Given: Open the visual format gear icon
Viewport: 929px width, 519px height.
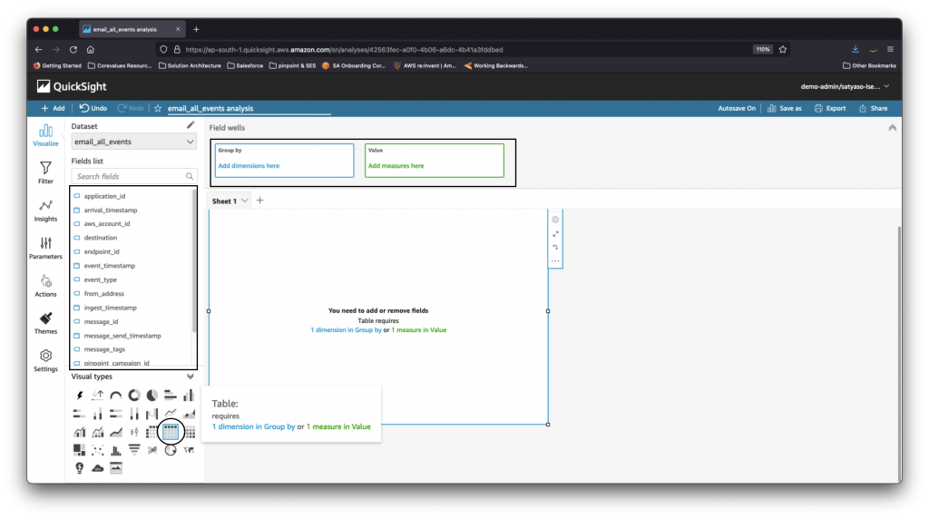Looking at the screenshot, I should [555, 220].
